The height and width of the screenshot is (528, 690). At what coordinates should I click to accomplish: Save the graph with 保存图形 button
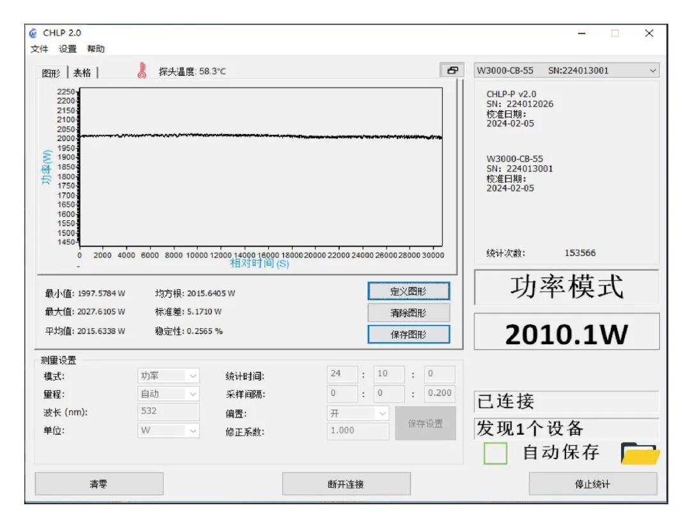coord(408,334)
